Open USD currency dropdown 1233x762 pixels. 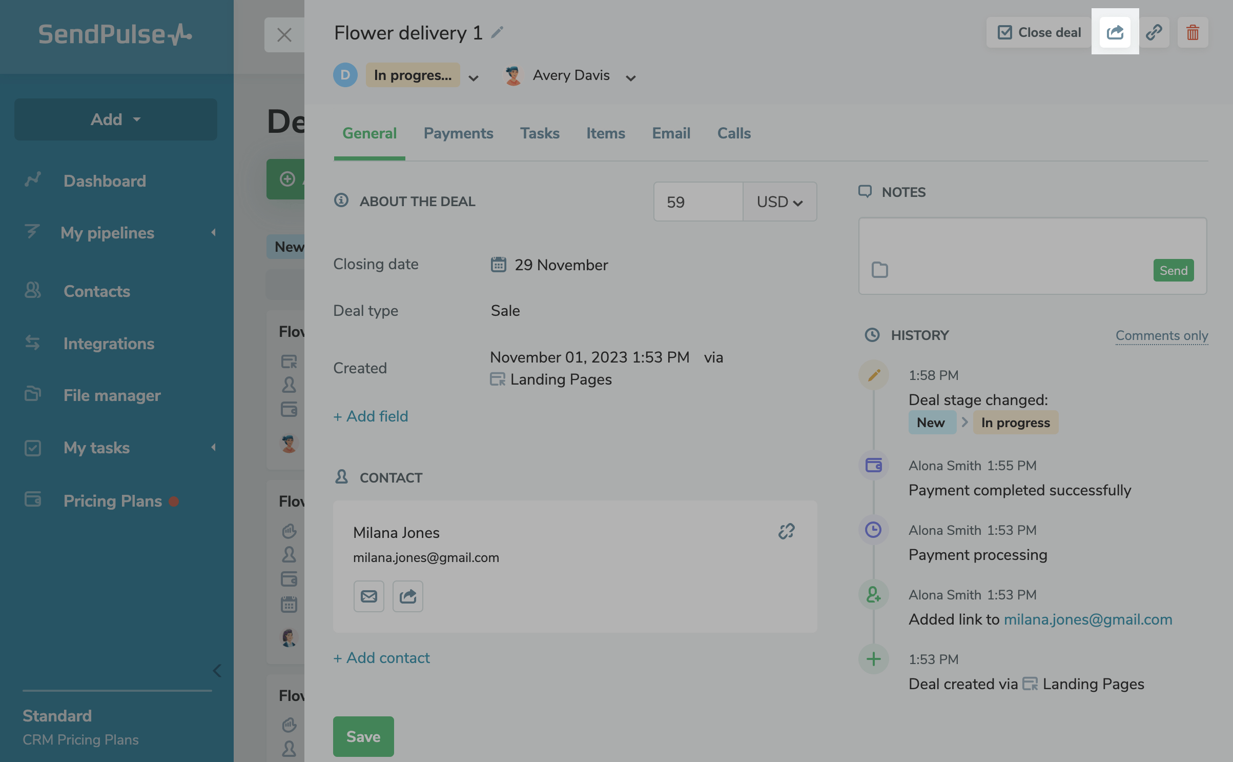pos(779,202)
